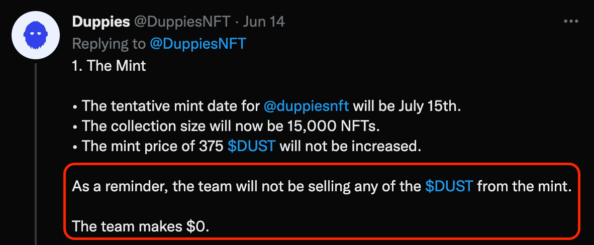Open the $DUST cashtag in the reminder sentence

449,186
